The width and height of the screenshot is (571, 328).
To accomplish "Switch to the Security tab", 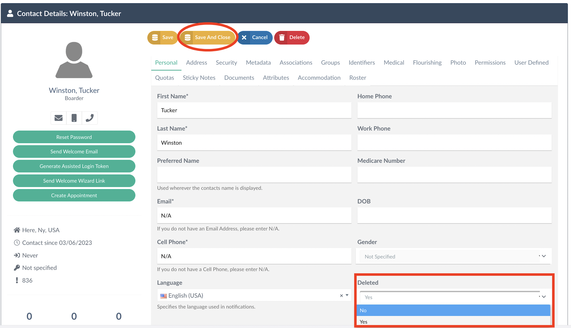I will coord(226,63).
